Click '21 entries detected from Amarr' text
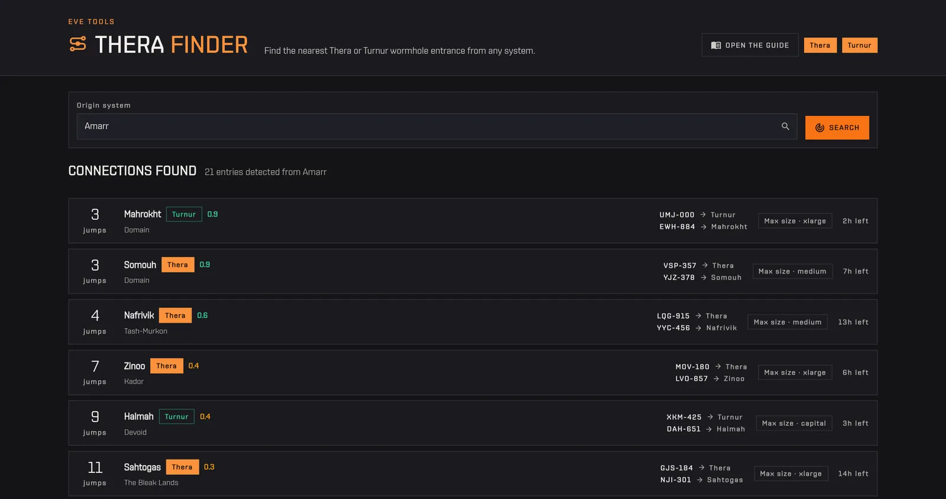 pyautogui.click(x=265, y=172)
